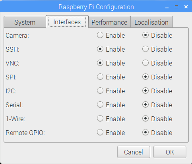Enable the SPI interface
The width and height of the screenshot is (192, 164).
pos(100,77)
